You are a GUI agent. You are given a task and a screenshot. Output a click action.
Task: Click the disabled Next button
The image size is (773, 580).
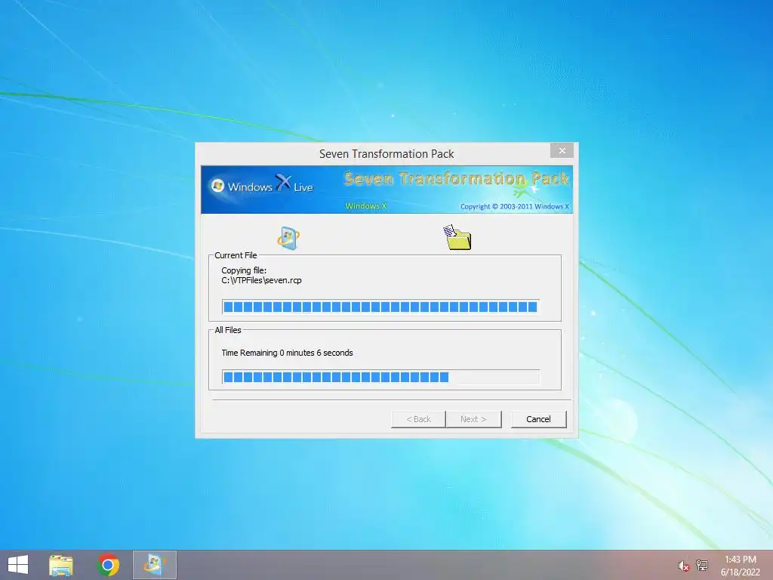click(x=473, y=419)
